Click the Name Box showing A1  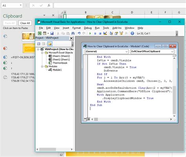tap(11, 6)
